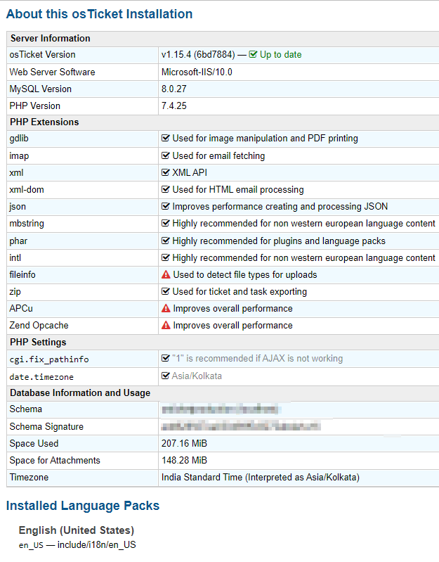Viewport: 439px width, 562px height.
Task: Click the check icon for imap email fetching
Action: coord(166,155)
